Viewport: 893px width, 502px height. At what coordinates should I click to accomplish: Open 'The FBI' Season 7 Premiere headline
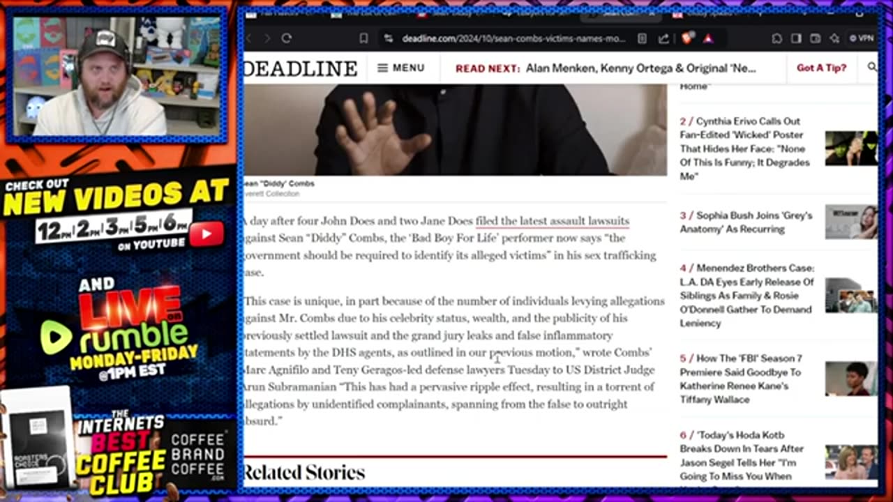pyautogui.click(x=741, y=379)
